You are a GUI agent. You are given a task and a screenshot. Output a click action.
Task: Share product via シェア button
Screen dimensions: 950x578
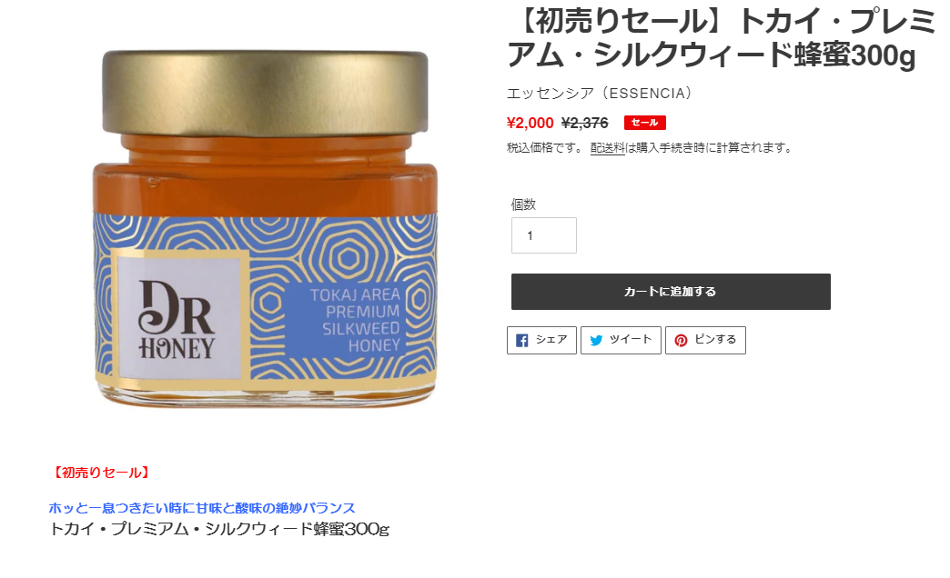pyautogui.click(x=541, y=340)
